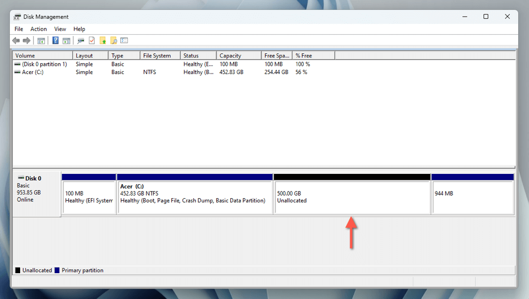This screenshot has width=529, height=299.
Task: Open the File menu
Action: point(19,29)
